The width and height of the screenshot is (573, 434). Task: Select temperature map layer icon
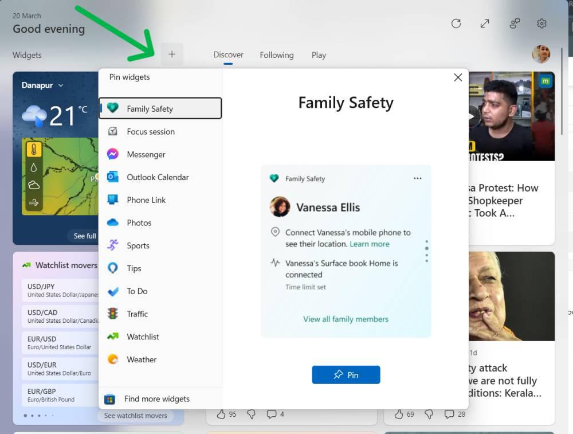point(34,150)
